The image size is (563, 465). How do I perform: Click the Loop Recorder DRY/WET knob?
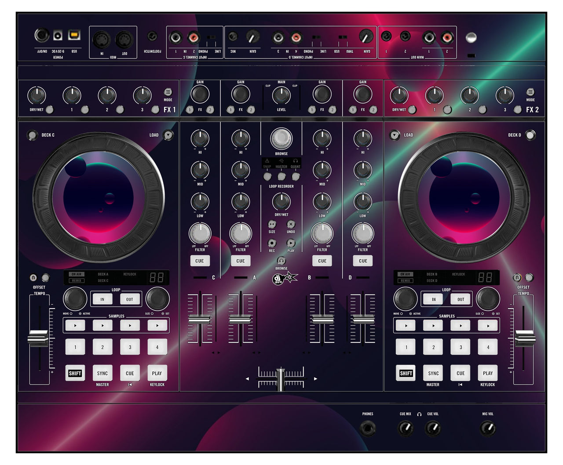281,202
